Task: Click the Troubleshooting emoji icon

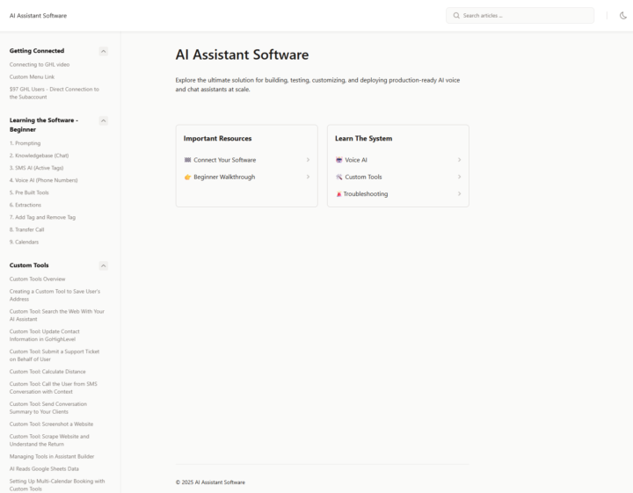Action: (x=338, y=193)
